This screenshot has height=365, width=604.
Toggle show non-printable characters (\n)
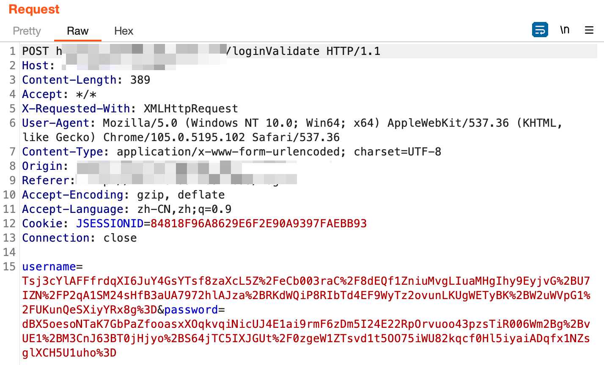(x=565, y=30)
